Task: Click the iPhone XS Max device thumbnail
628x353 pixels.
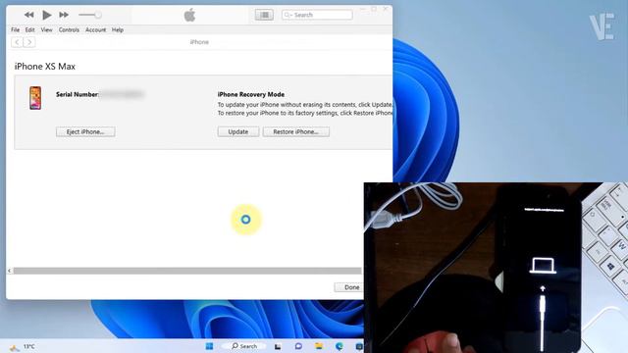Action: point(35,98)
